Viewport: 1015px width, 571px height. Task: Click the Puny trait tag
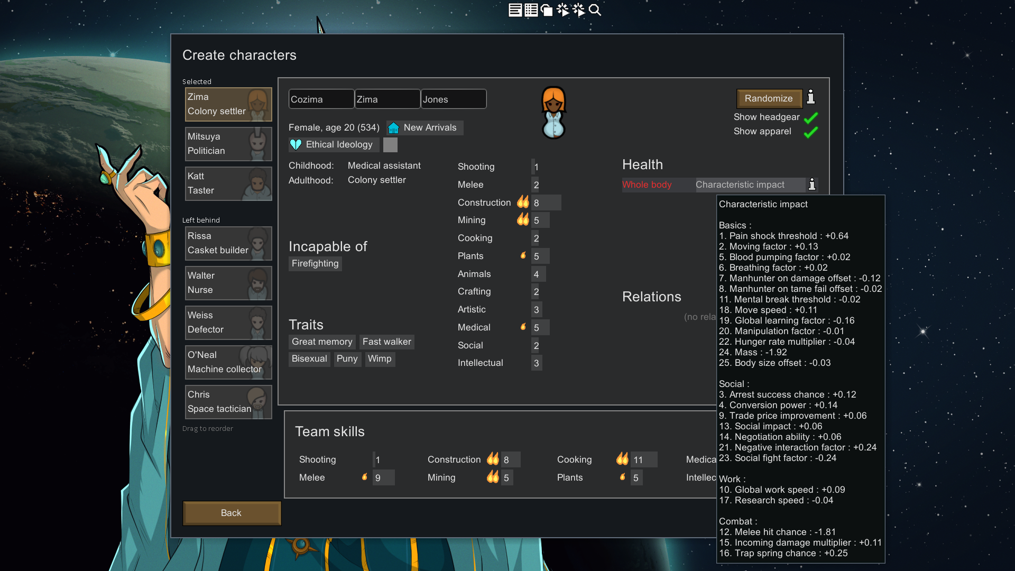[x=347, y=359]
